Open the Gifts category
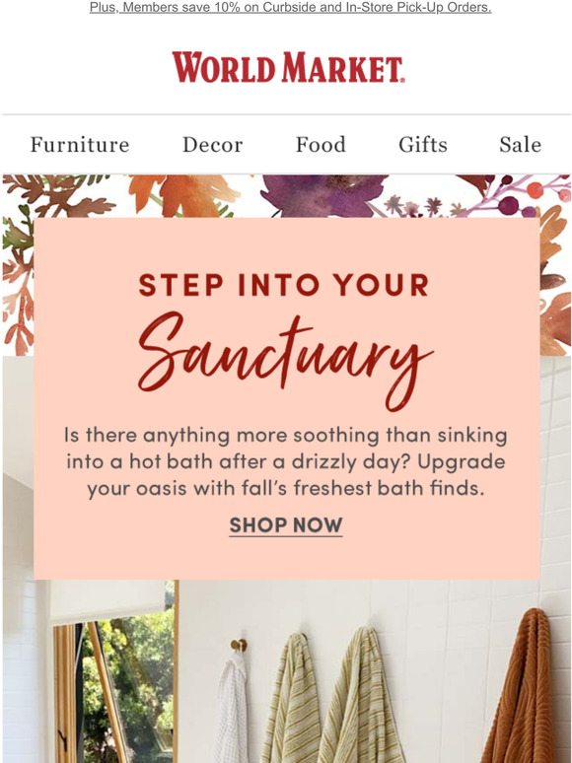Viewport: 572px width, 763px height. tap(422, 145)
